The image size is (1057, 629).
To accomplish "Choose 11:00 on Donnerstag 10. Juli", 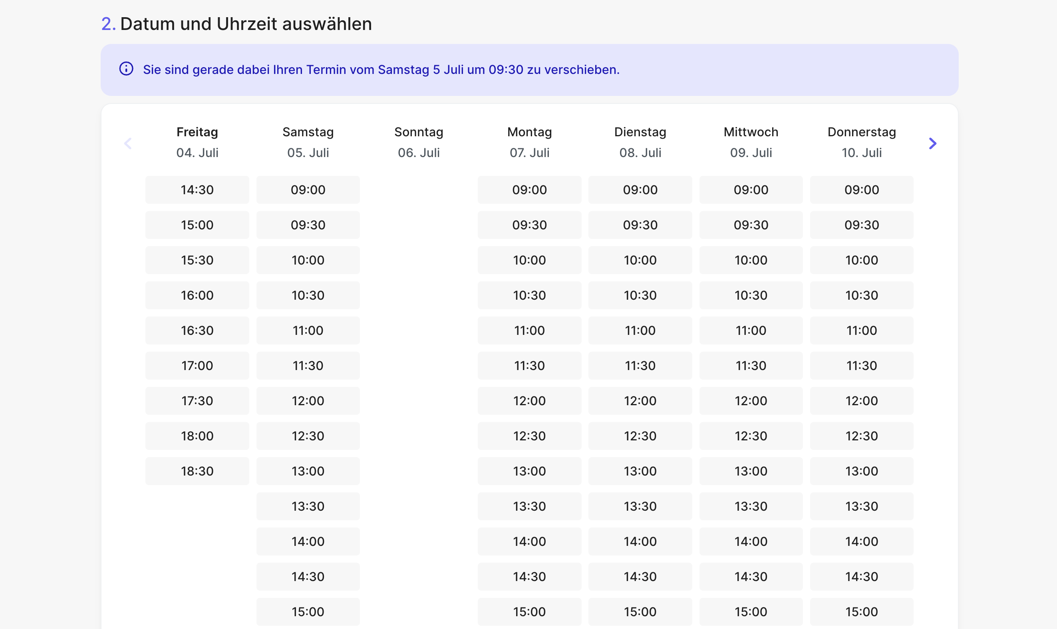I will [862, 330].
